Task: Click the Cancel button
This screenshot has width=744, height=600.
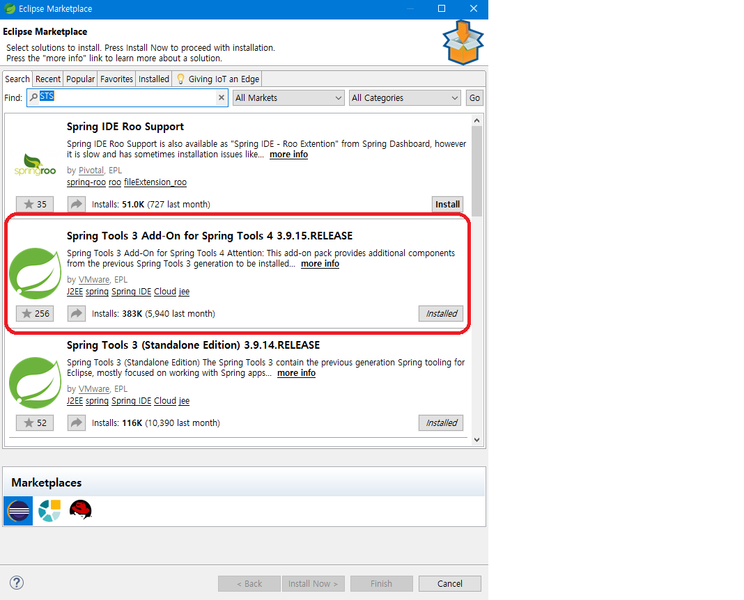Action: click(x=450, y=583)
